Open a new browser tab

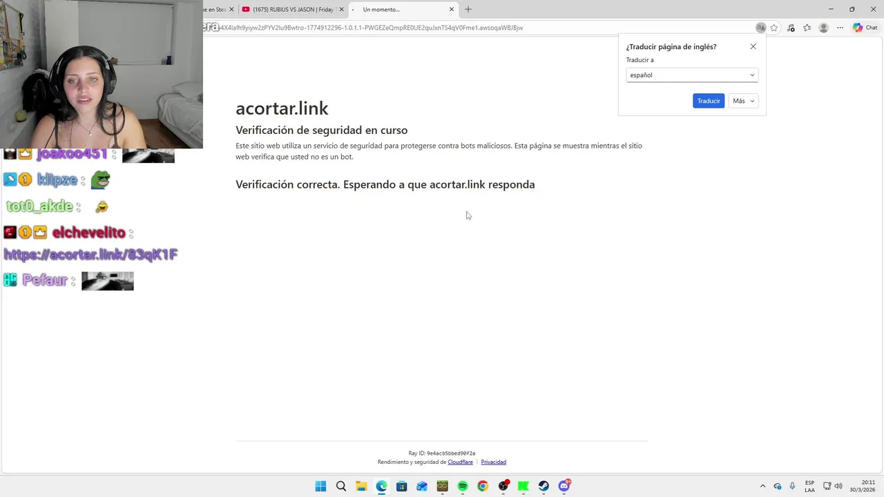[468, 10]
